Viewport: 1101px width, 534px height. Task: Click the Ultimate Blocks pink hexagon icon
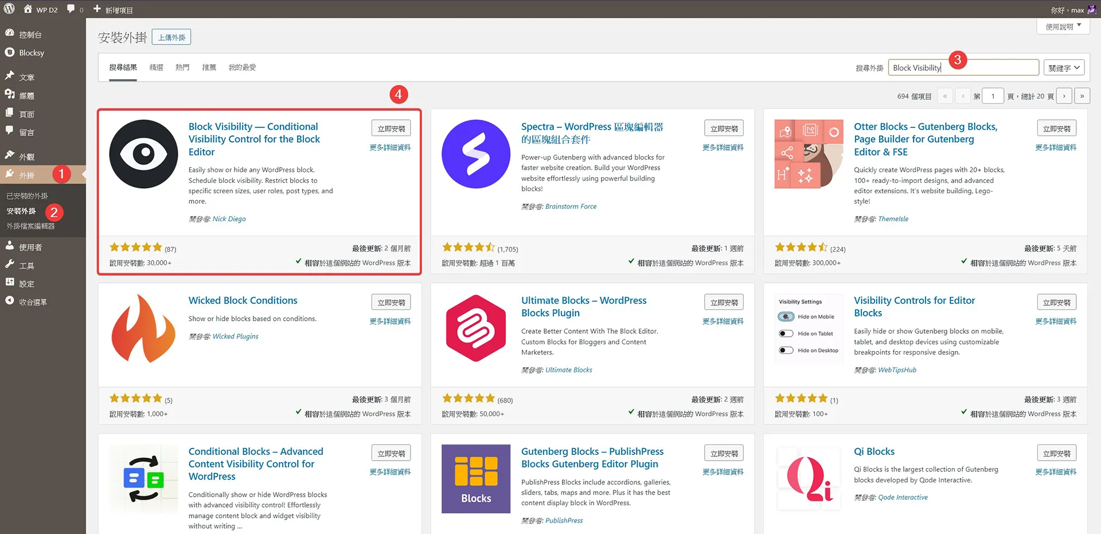(476, 328)
